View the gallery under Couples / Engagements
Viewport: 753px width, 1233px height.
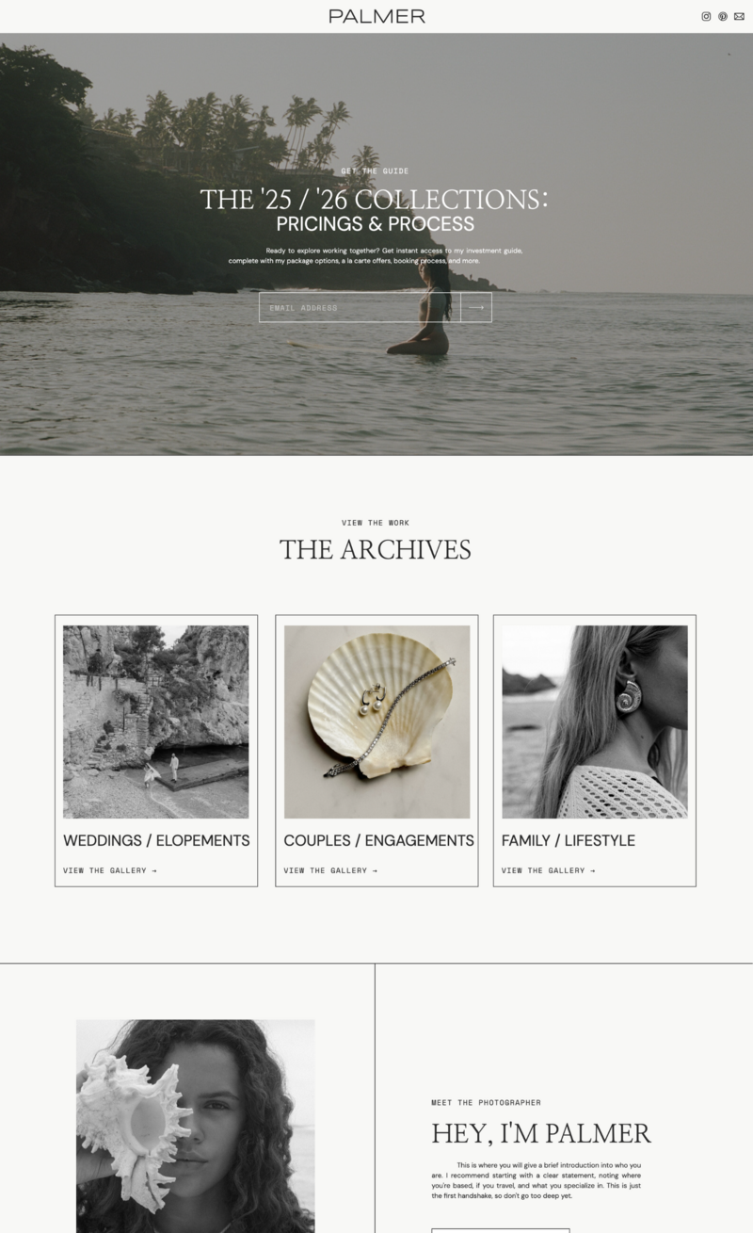tap(330, 870)
